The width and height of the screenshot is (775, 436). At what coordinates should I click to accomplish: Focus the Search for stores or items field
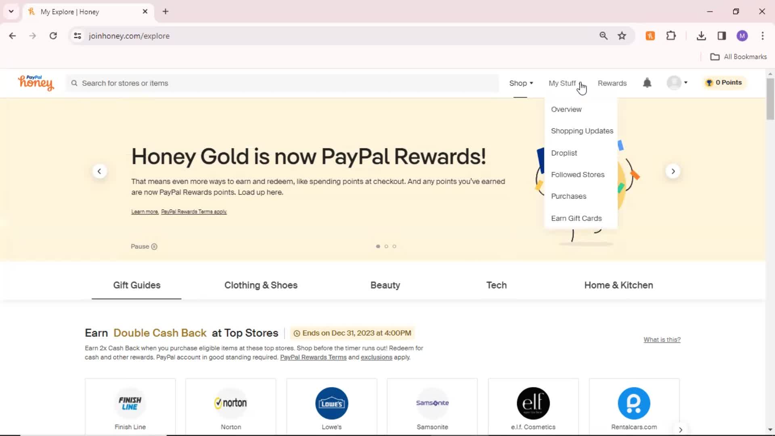click(283, 83)
